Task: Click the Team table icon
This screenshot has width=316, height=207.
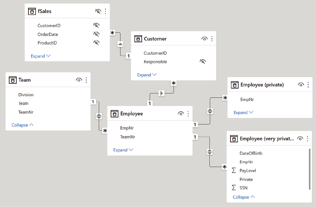Action: coord(13,80)
